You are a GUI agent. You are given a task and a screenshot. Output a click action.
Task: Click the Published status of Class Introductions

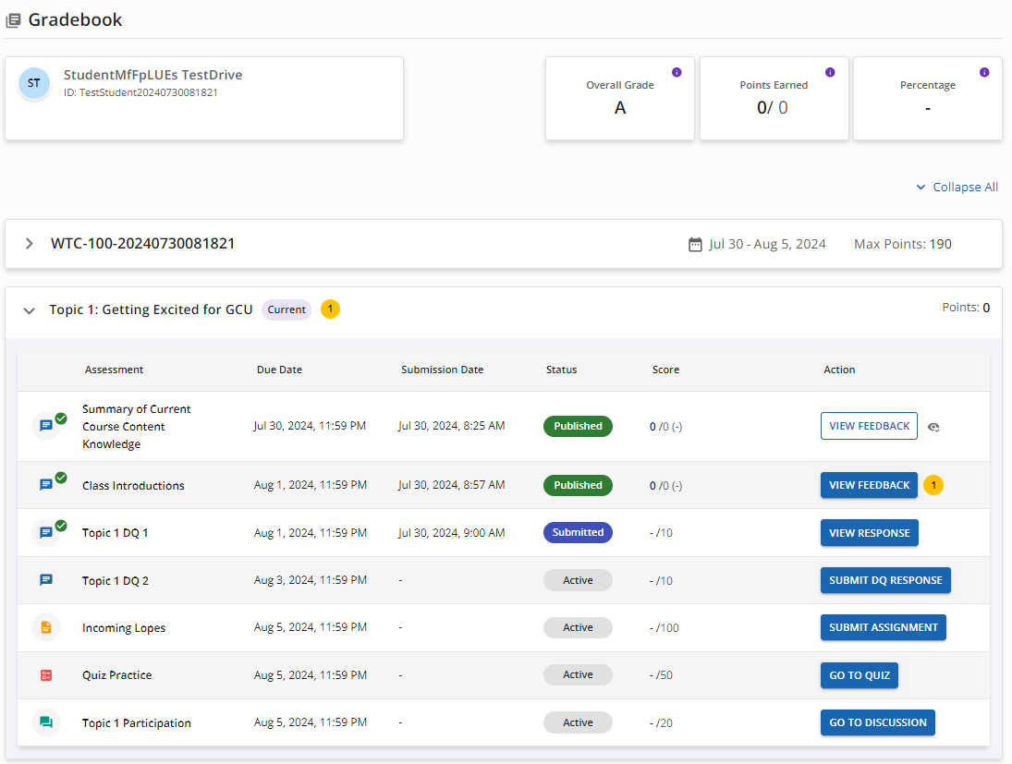(578, 485)
